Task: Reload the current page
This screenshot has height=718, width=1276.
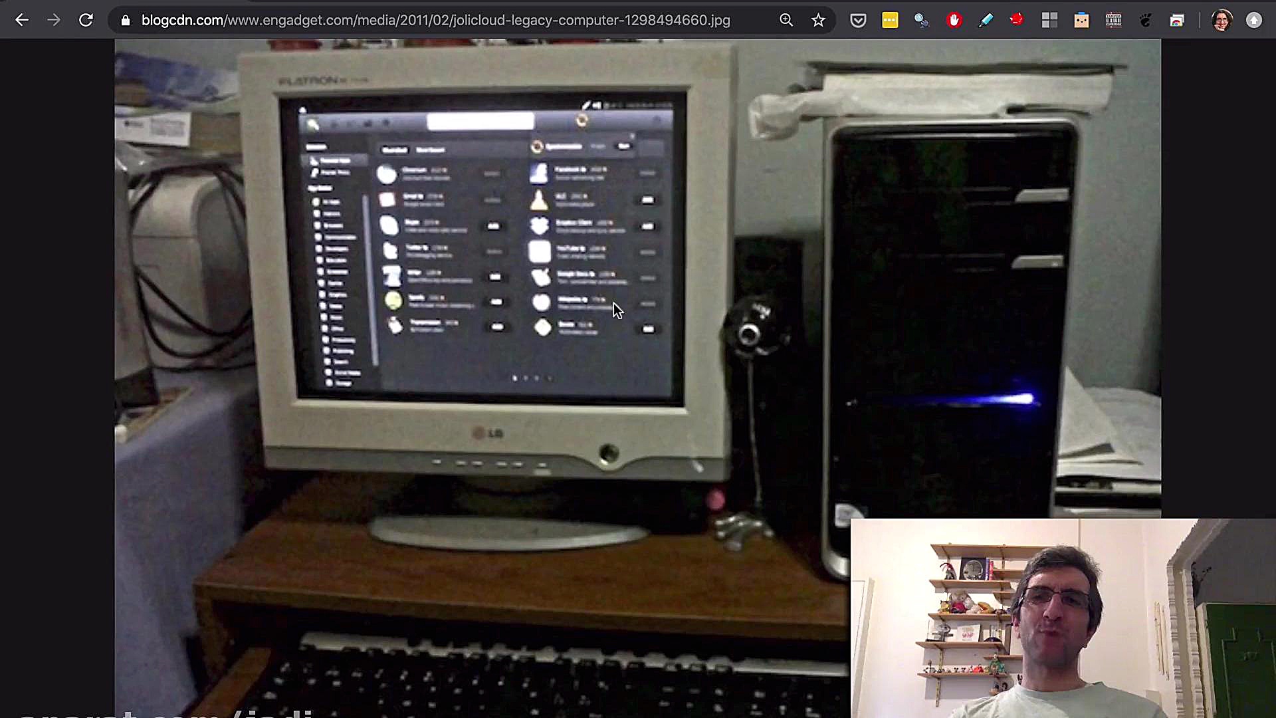Action: tap(86, 20)
